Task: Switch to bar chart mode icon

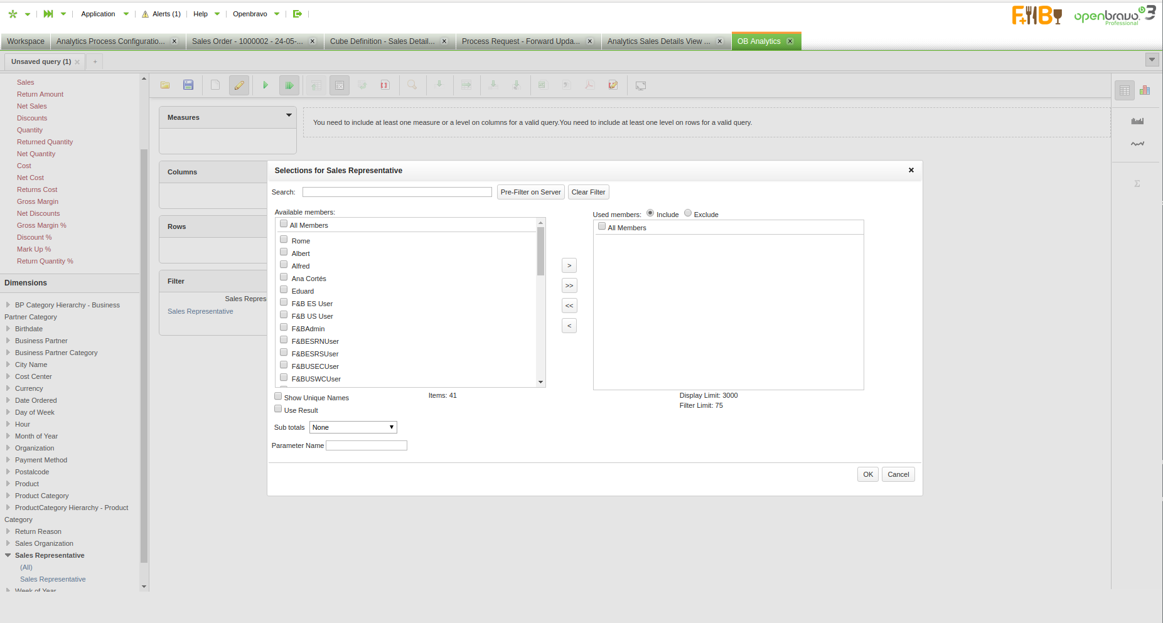Action: pos(1145,90)
